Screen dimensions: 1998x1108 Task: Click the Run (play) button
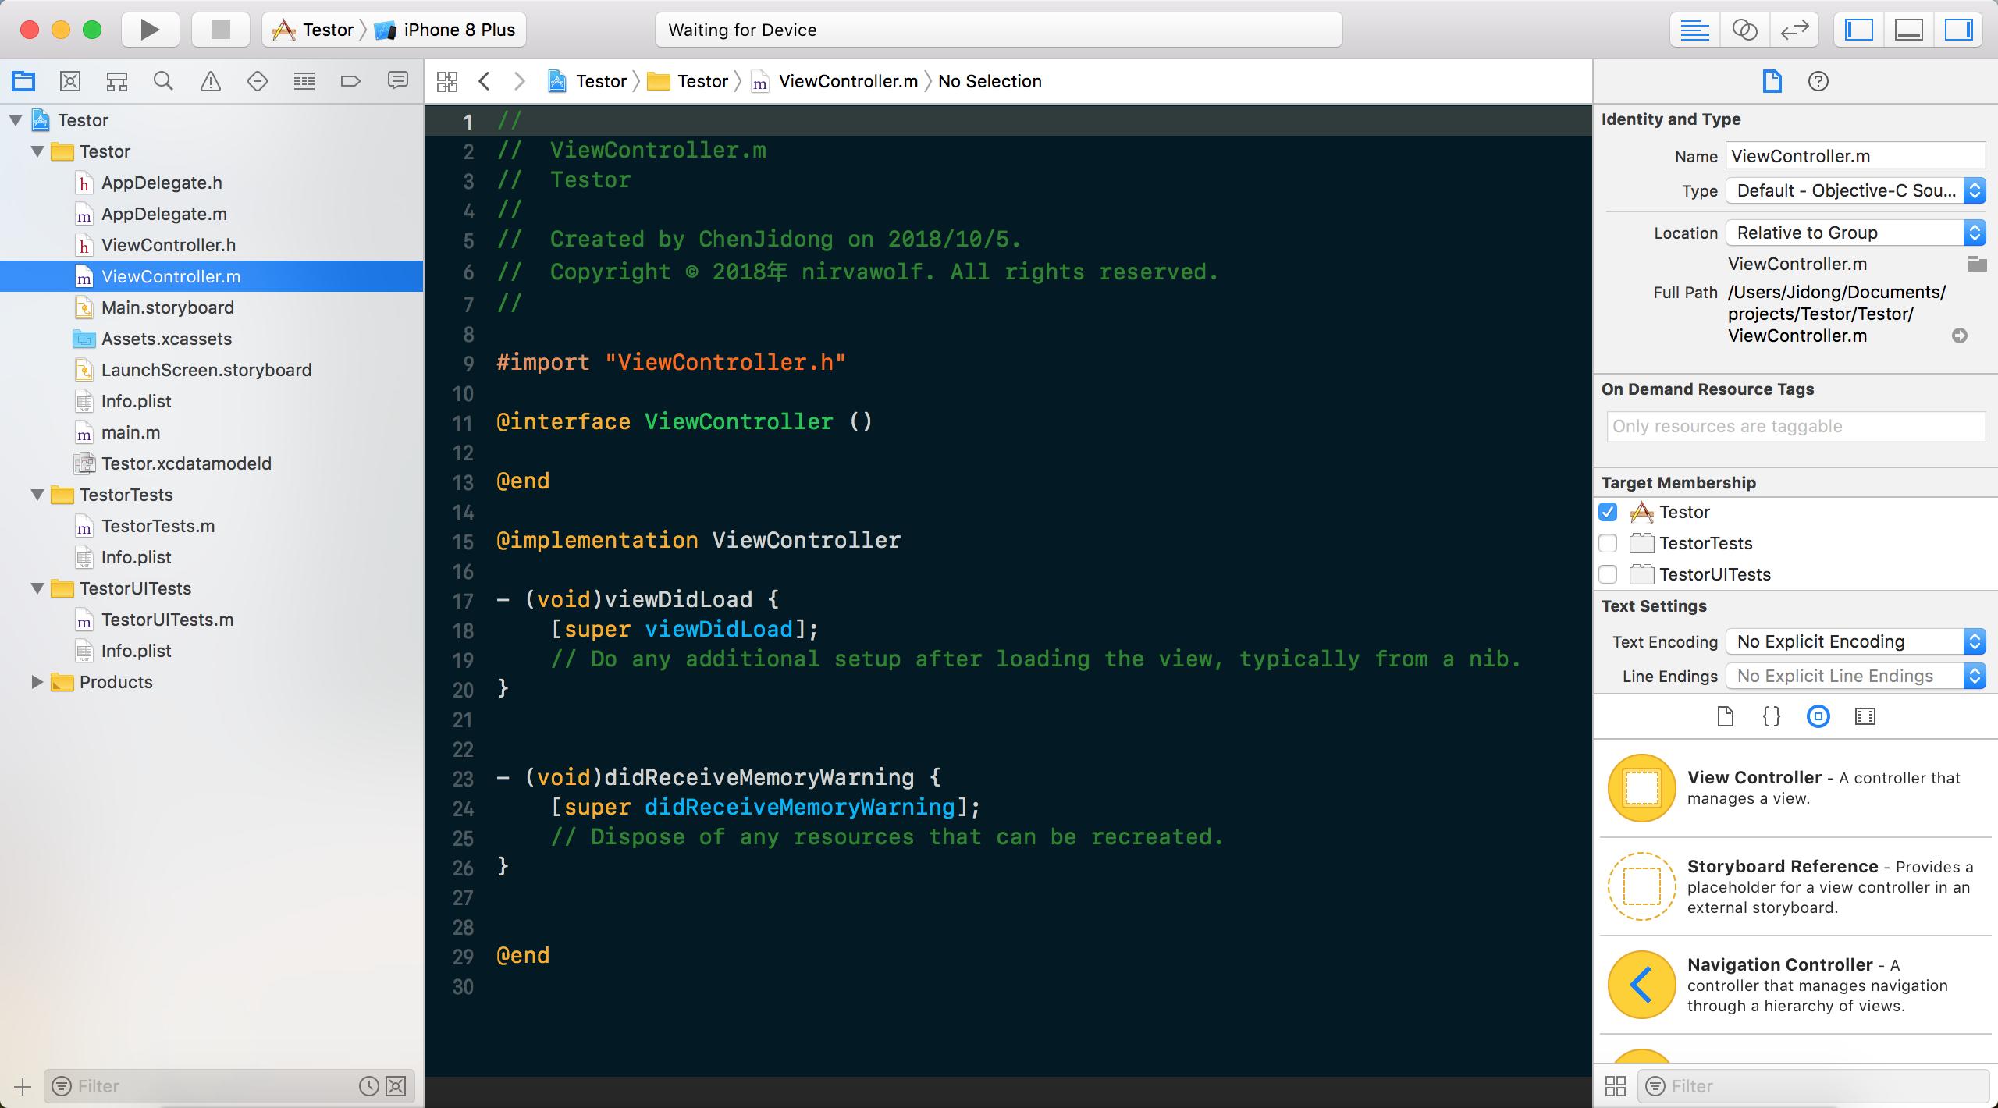[150, 30]
